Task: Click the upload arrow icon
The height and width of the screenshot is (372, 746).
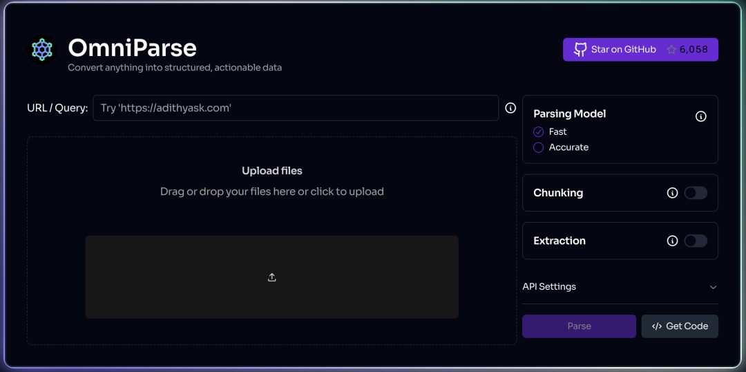Action: (272, 277)
